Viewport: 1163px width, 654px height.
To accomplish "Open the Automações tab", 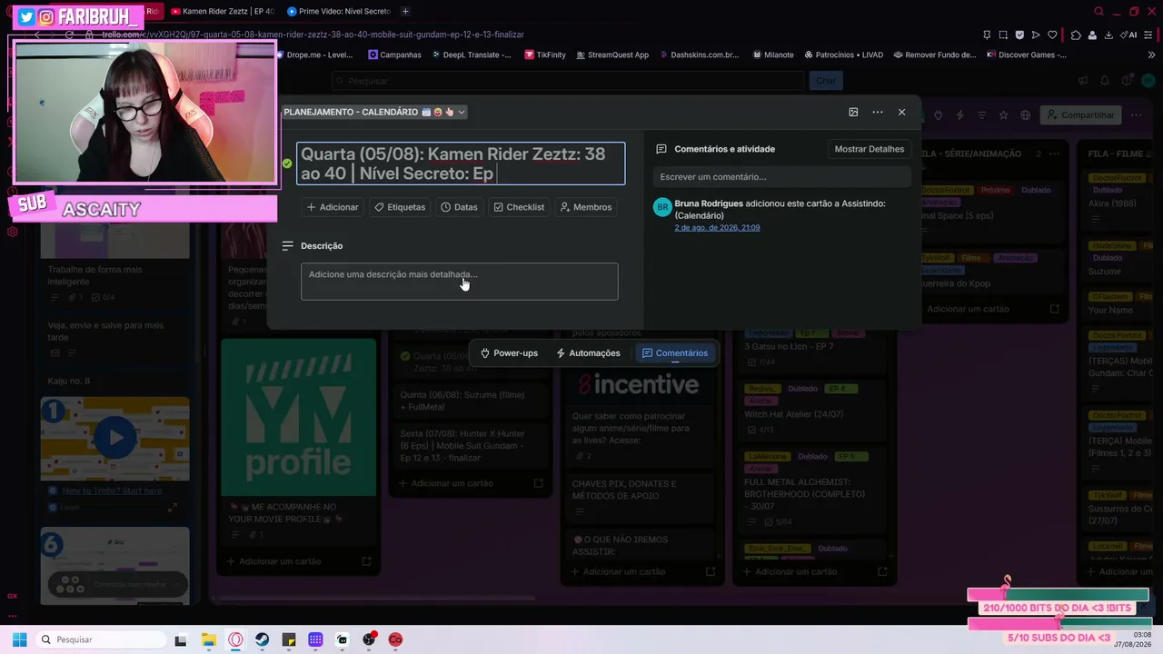I will point(588,353).
